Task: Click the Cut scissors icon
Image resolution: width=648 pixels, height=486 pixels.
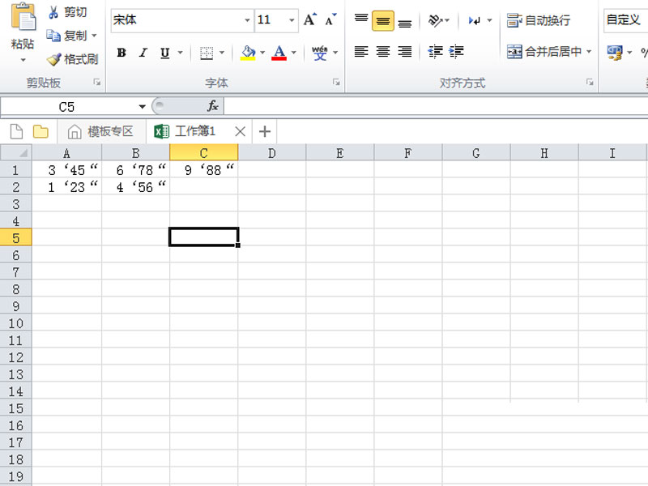Action: 53,12
